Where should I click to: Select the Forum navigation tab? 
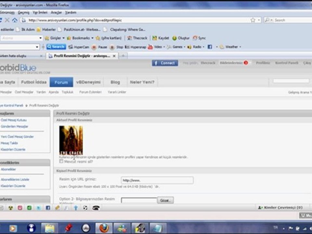coord(61,82)
